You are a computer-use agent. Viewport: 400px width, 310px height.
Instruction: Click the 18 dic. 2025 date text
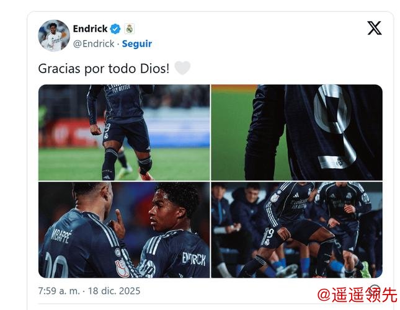pos(114,291)
